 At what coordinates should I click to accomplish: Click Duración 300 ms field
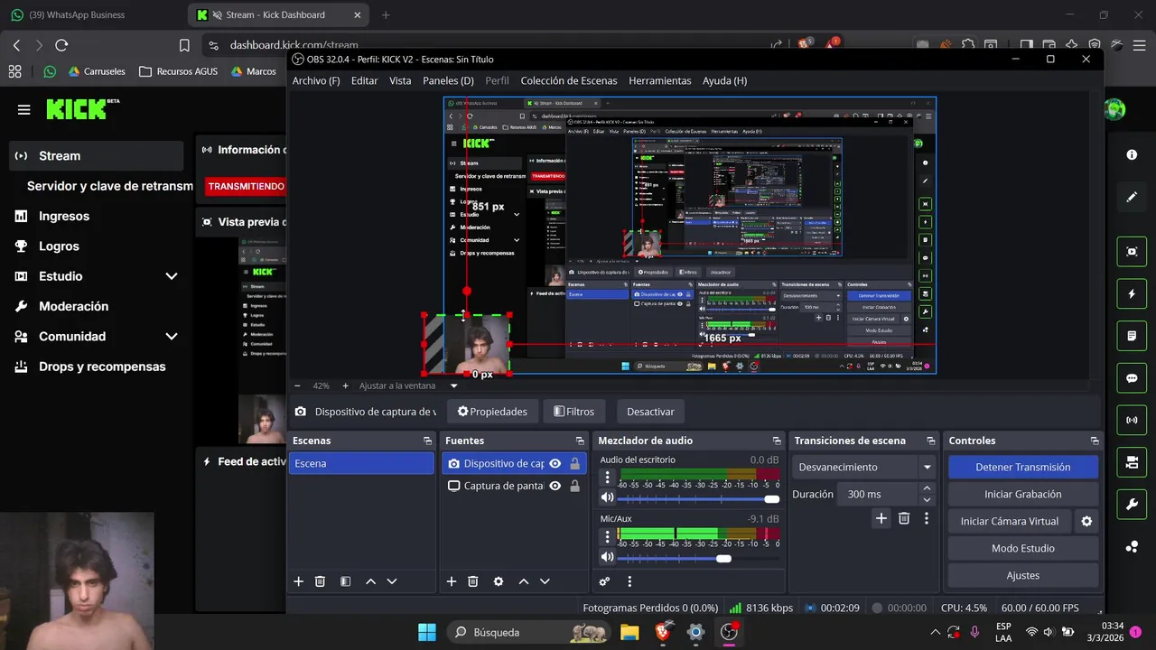pyautogui.click(x=878, y=494)
